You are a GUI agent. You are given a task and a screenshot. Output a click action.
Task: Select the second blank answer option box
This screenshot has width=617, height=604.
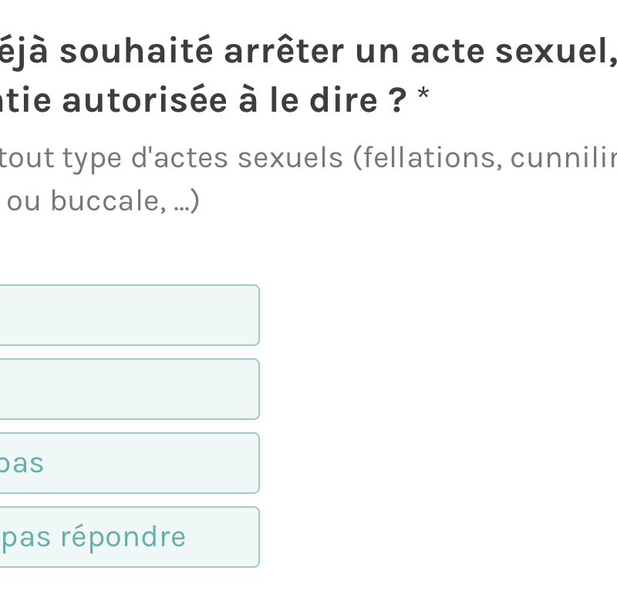(x=129, y=389)
